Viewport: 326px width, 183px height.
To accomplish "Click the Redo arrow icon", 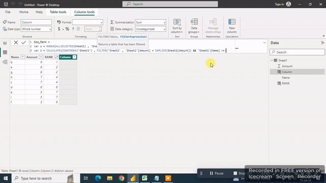I will pos(20,4).
